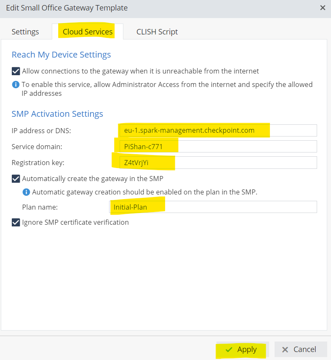
Task: Close the Edit Small Office Gateway Template dialog
Action: tap(323, 8)
